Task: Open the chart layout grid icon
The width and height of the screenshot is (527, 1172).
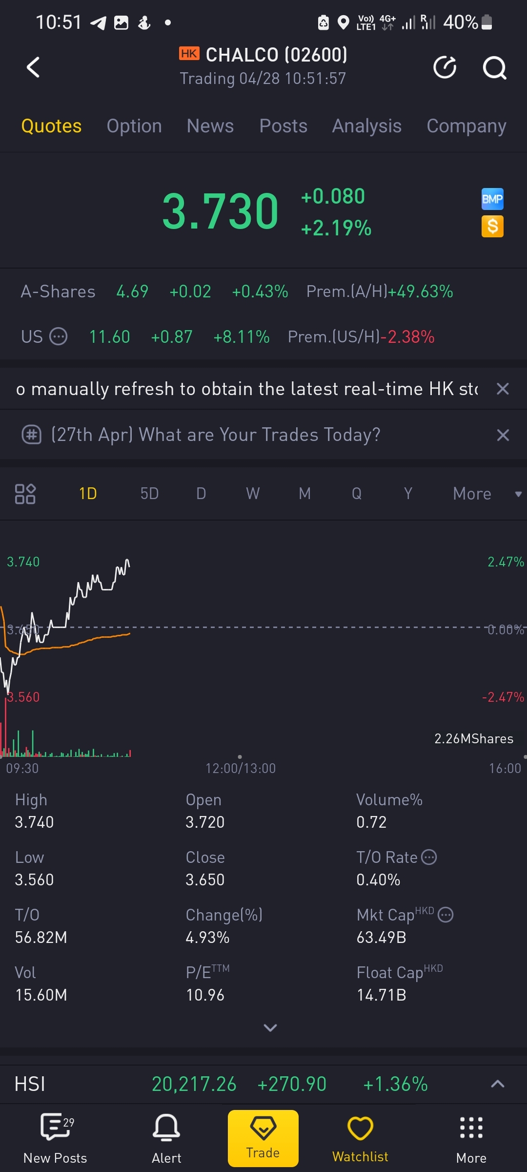Action: pyautogui.click(x=25, y=494)
